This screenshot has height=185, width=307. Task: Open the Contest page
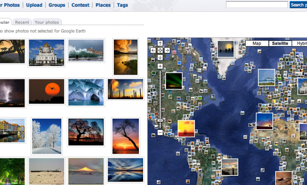(80, 5)
